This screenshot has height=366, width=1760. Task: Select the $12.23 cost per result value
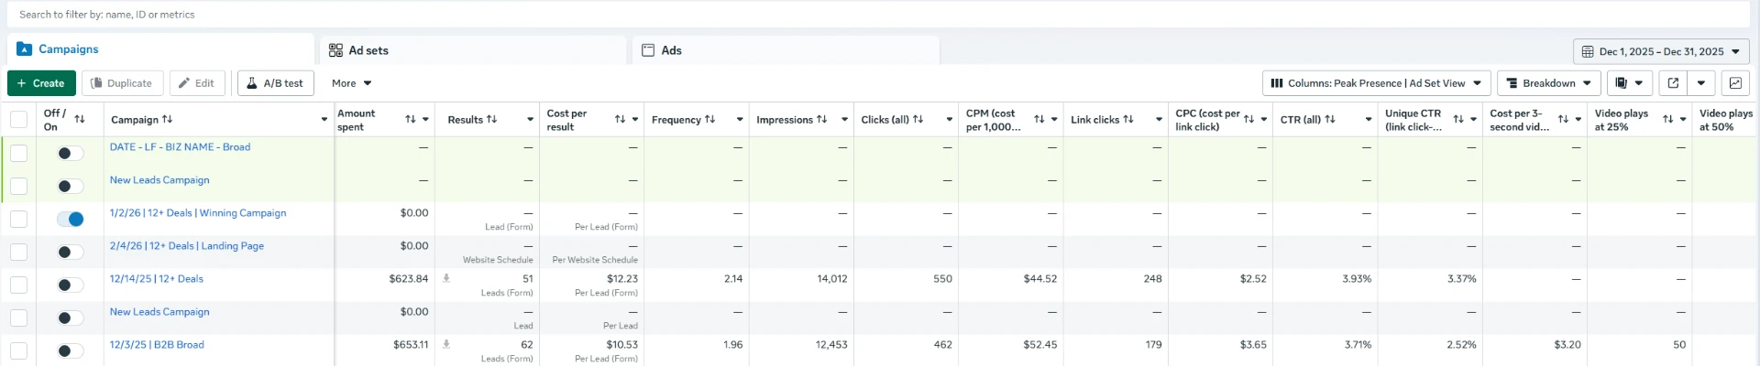point(622,279)
